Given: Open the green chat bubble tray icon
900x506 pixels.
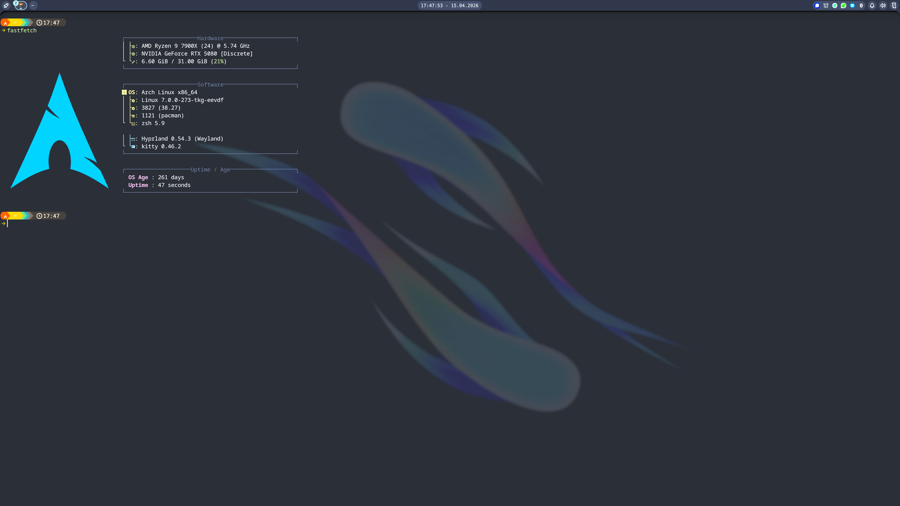Looking at the screenshot, I should [844, 6].
